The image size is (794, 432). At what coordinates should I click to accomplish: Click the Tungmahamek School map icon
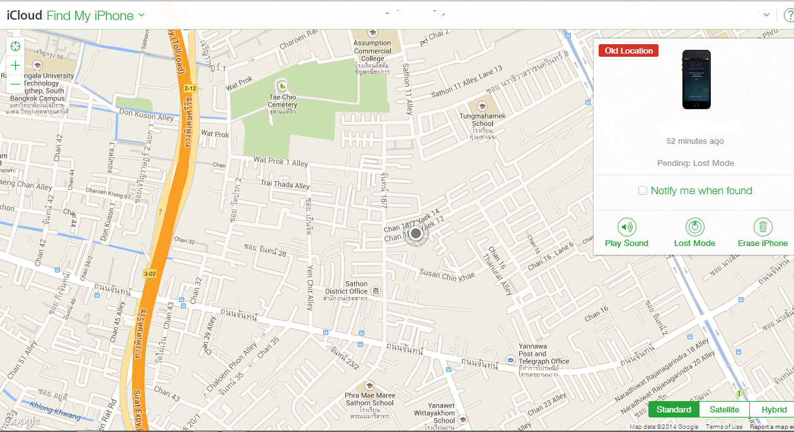tap(482, 106)
